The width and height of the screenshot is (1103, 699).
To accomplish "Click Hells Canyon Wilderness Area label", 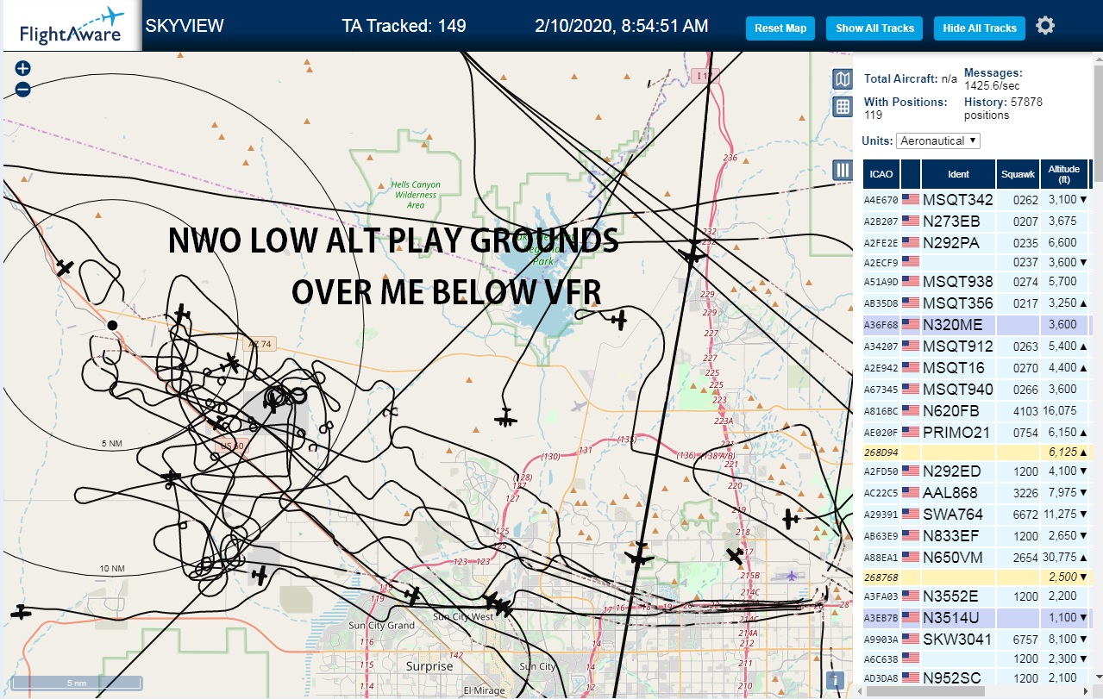I will click(x=415, y=195).
